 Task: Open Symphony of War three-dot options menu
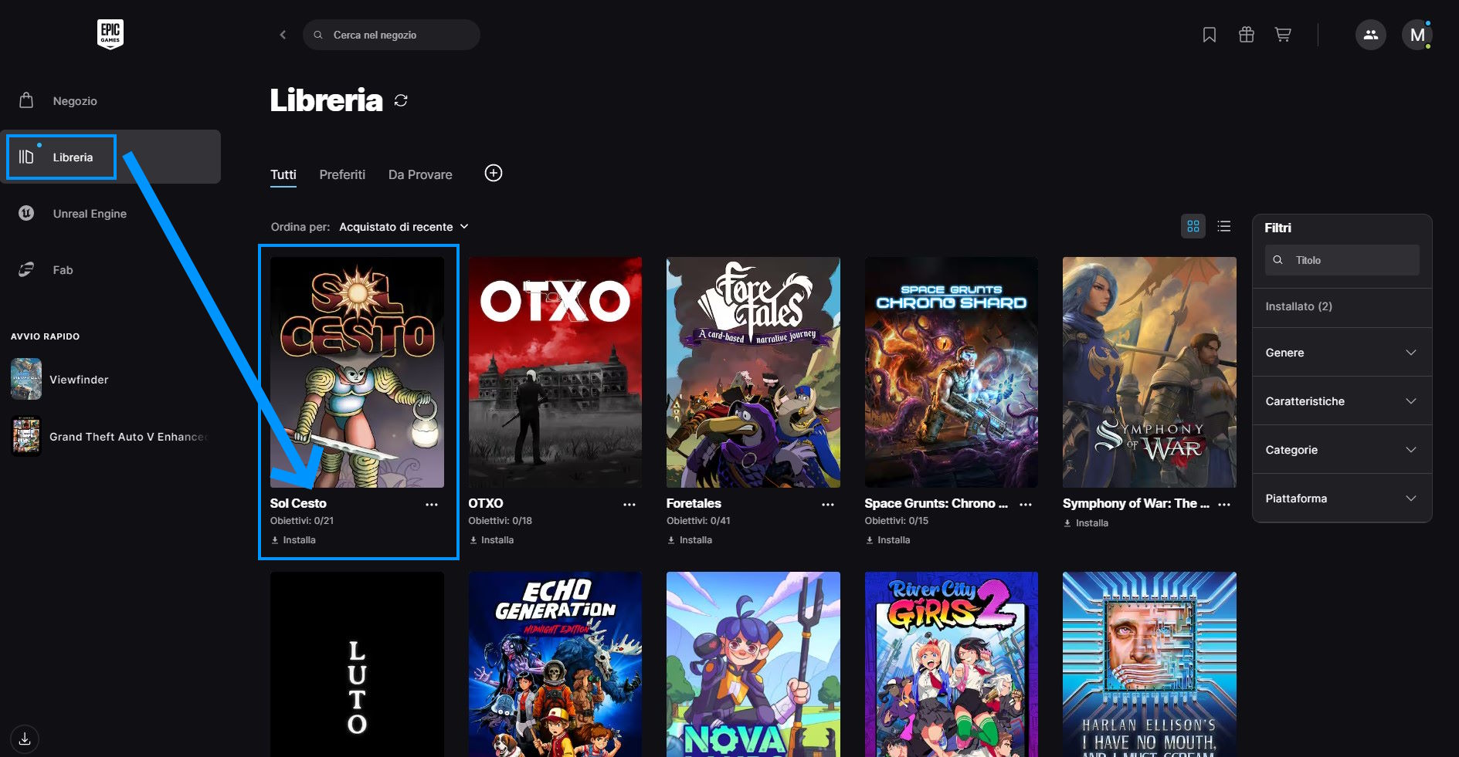pyautogui.click(x=1224, y=505)
